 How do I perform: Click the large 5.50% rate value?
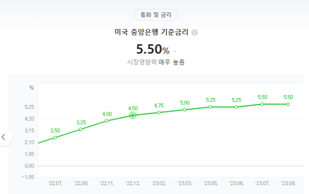(153, 49)
